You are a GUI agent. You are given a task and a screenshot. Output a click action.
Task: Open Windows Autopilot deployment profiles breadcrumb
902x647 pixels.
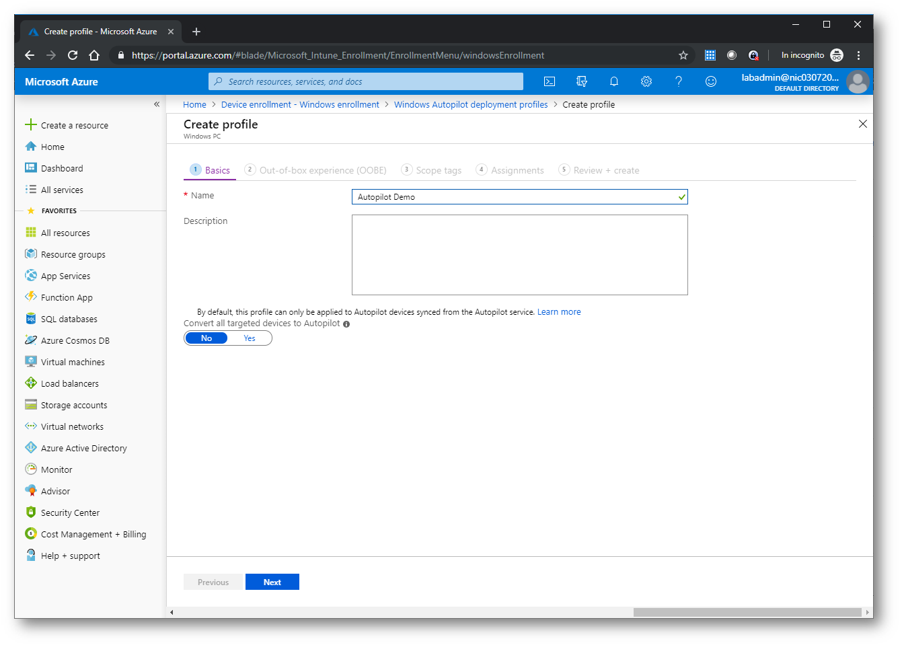(471, 104)
